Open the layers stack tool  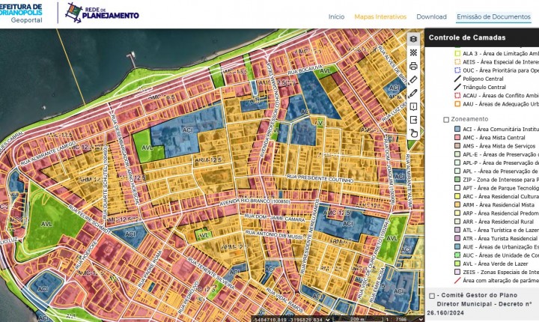(413, 39)
